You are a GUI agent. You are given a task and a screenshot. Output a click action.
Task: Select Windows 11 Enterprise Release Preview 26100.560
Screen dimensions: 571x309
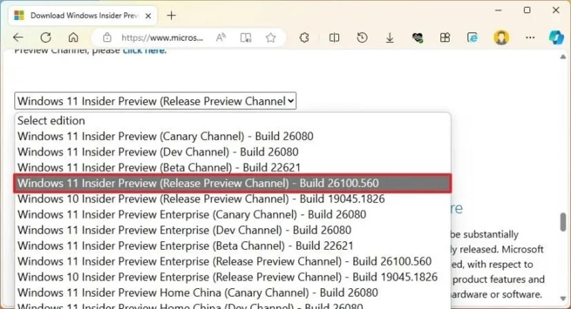click(x=233, y=261)
